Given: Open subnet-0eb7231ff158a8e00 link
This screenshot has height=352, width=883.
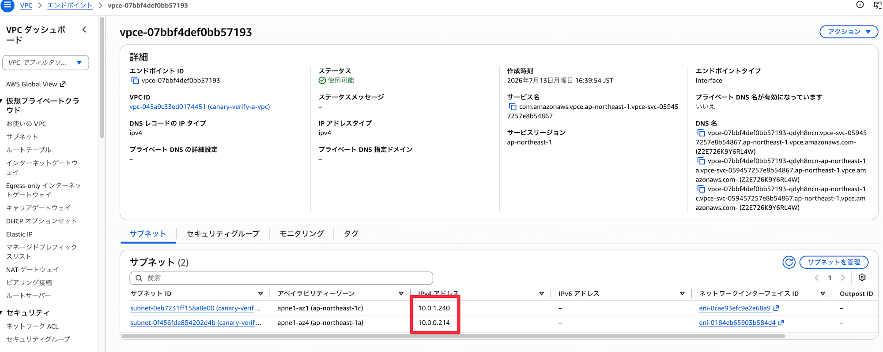Looking at the screenshot, I should (195, 308).
